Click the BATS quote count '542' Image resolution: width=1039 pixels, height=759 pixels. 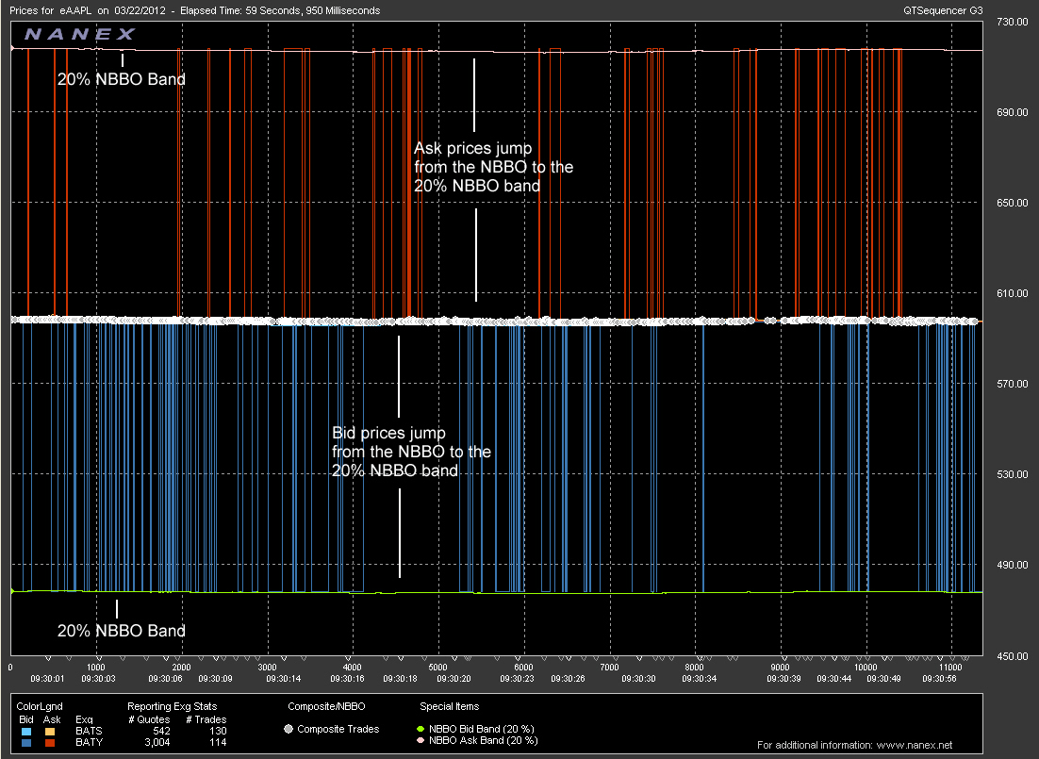click(161, 731)
